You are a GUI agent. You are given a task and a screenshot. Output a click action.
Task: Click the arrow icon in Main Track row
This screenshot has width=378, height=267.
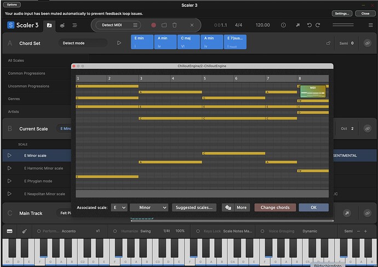click(347, 213)
